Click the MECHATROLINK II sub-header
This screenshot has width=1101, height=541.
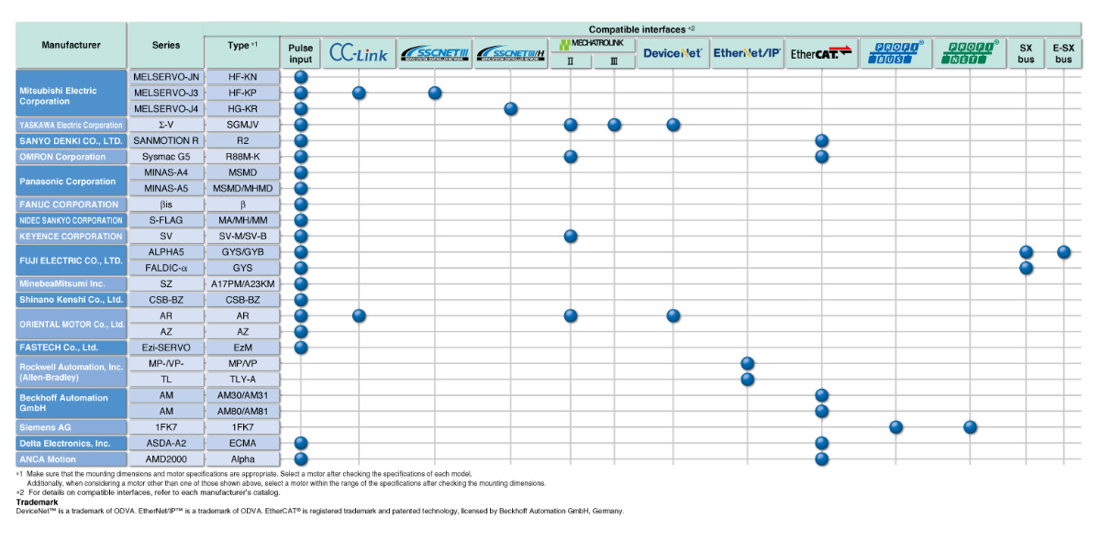(573, 61)
